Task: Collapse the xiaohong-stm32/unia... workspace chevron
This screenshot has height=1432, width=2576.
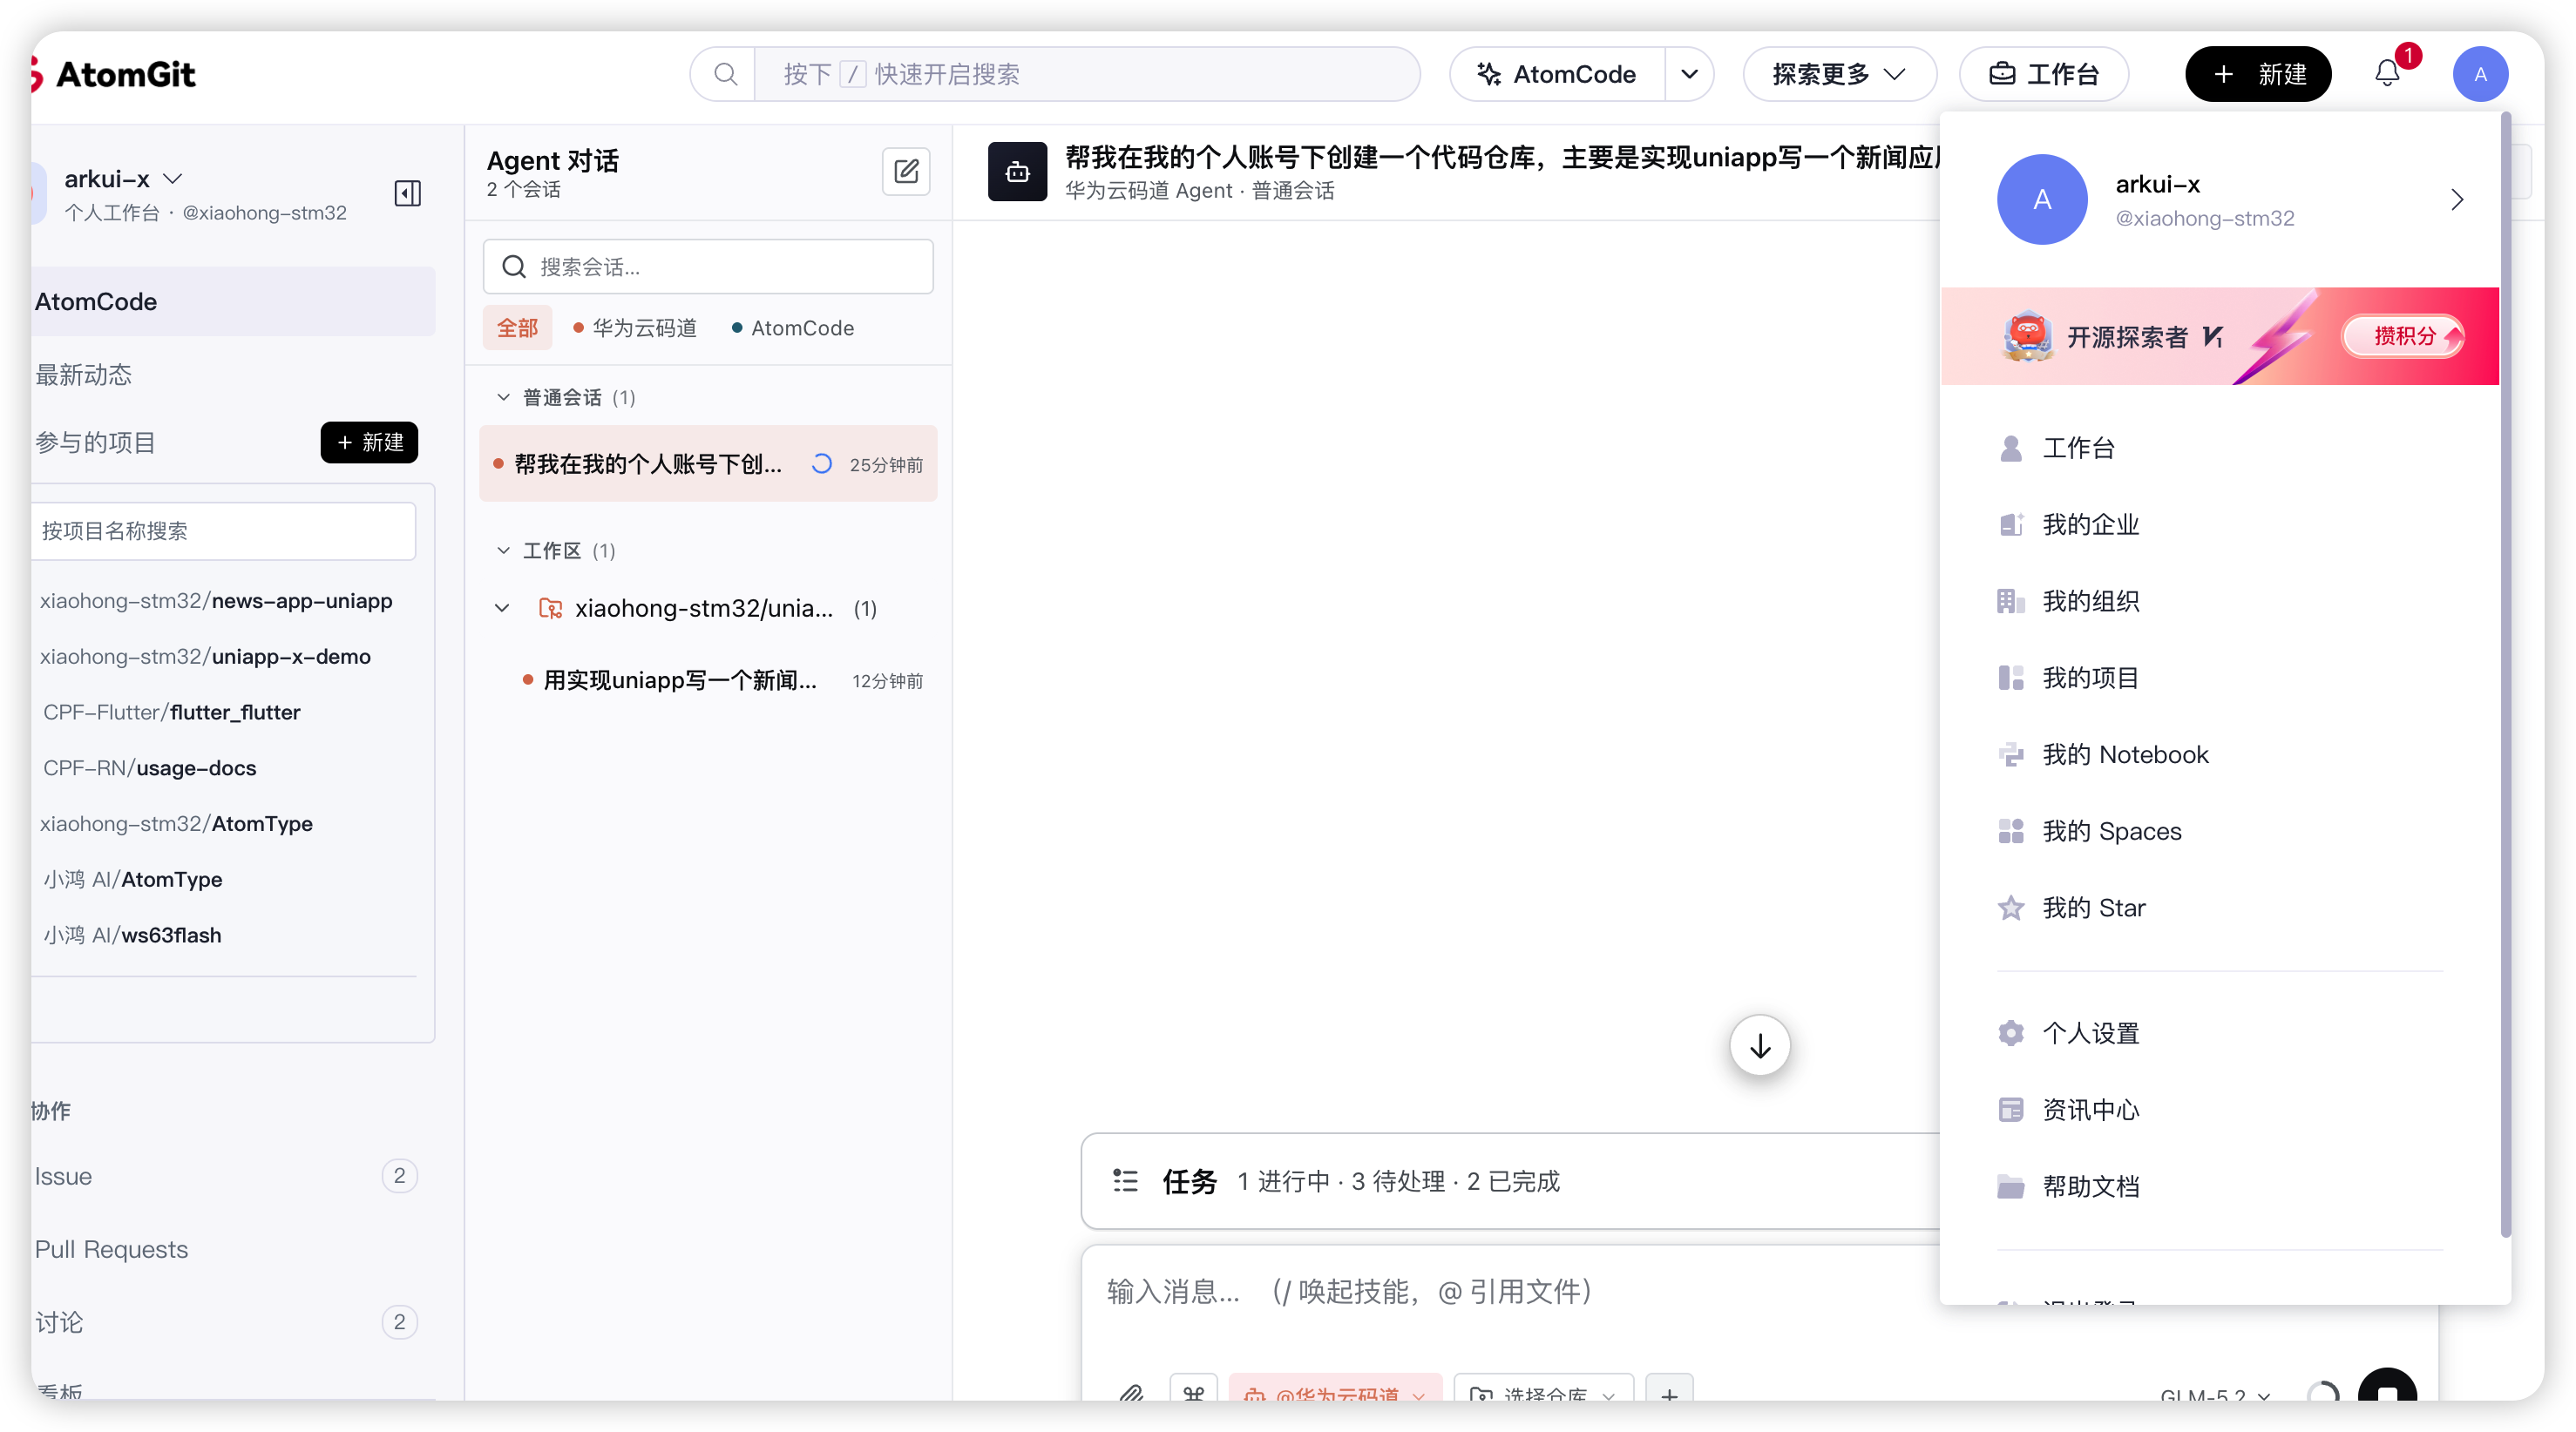Action: 502,608
